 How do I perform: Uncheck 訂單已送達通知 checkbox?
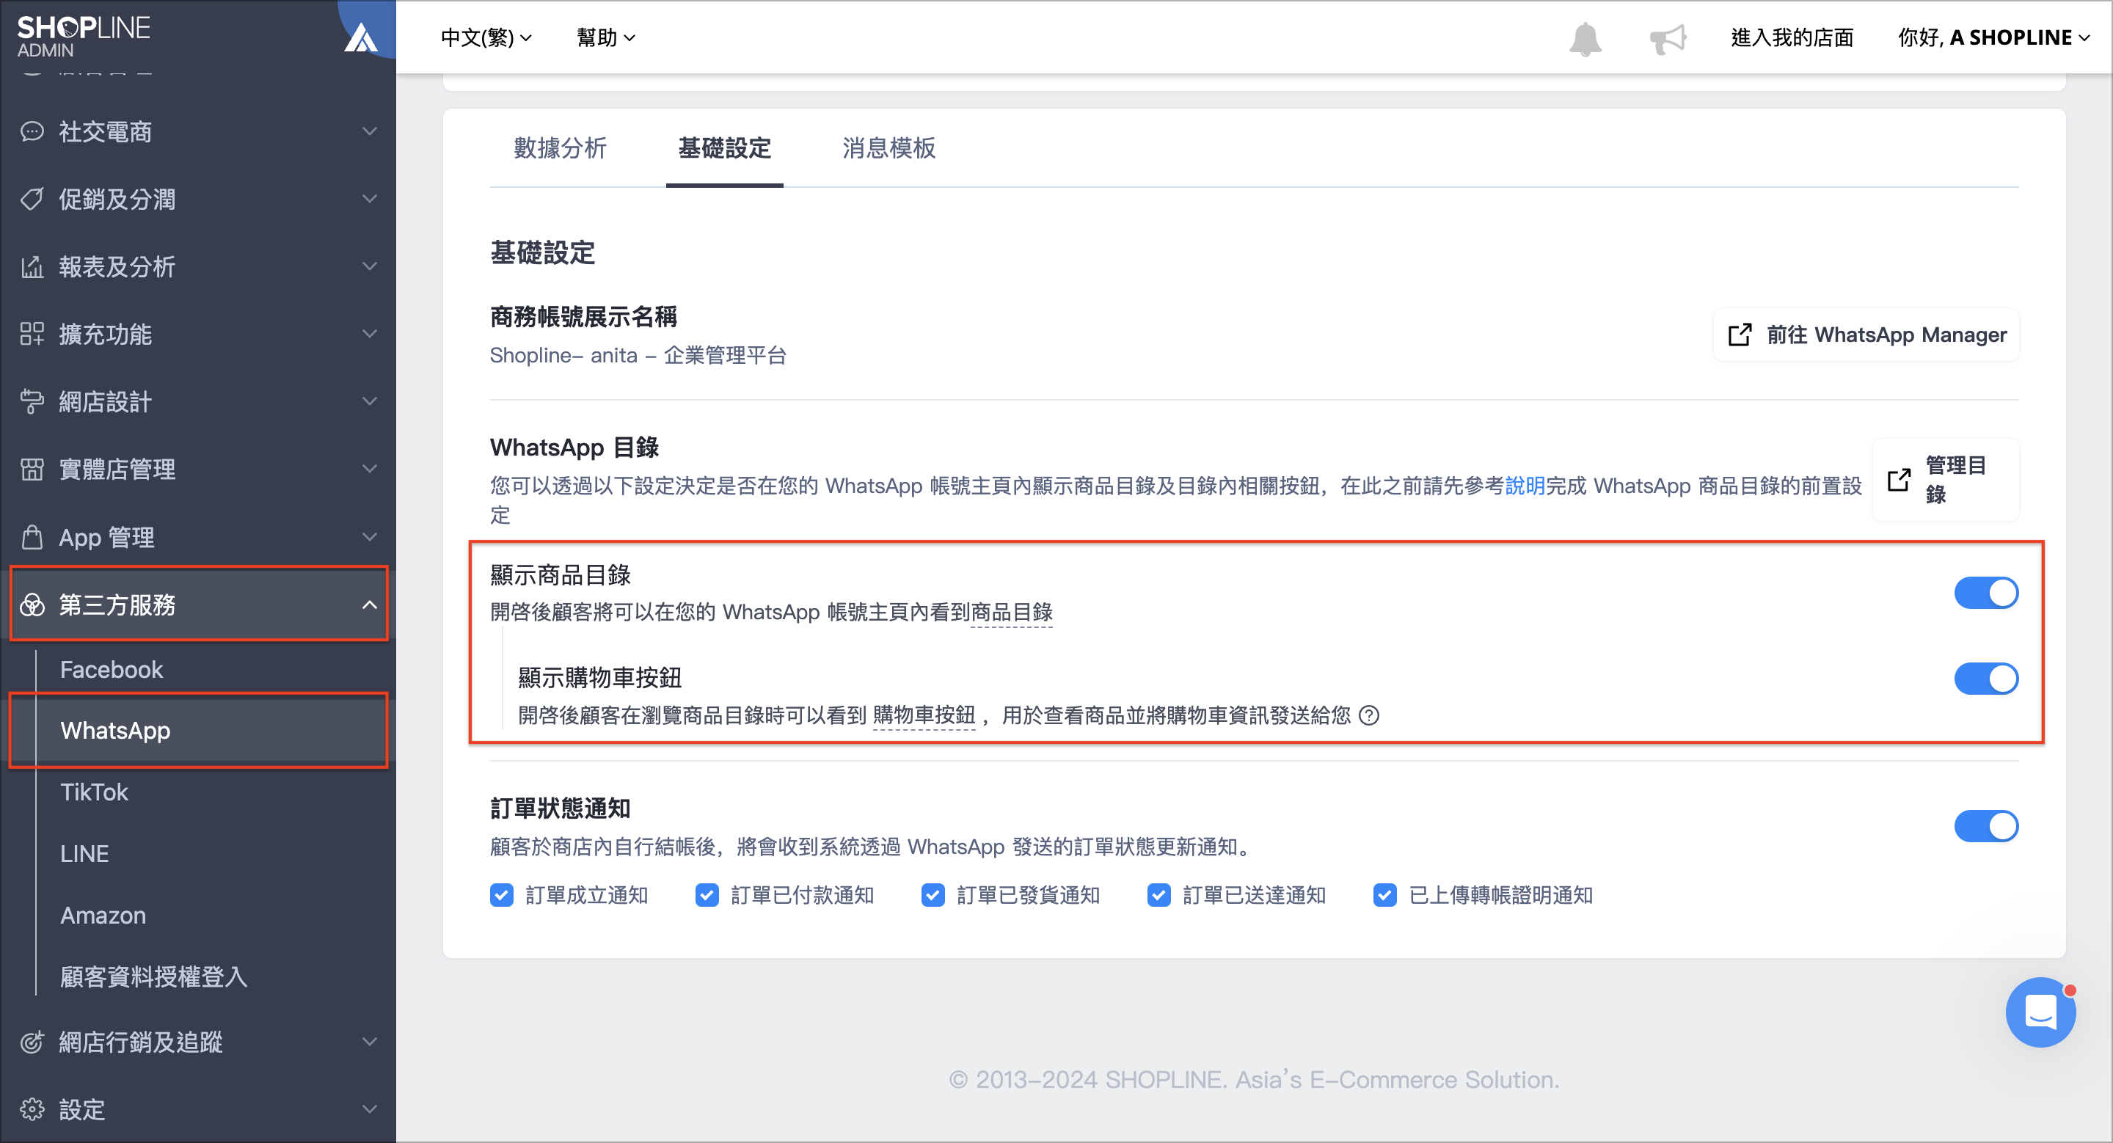click(x=1159, y=894)
